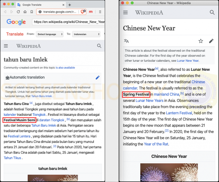Open the 'Lunar New Year' hatnote link

pos(188,61)
